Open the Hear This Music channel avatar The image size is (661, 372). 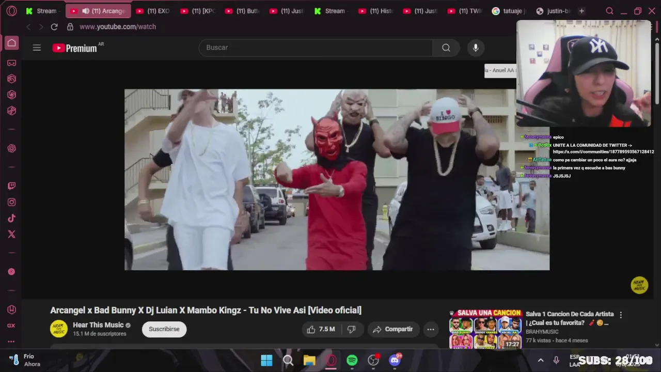(x=59, y=329)
